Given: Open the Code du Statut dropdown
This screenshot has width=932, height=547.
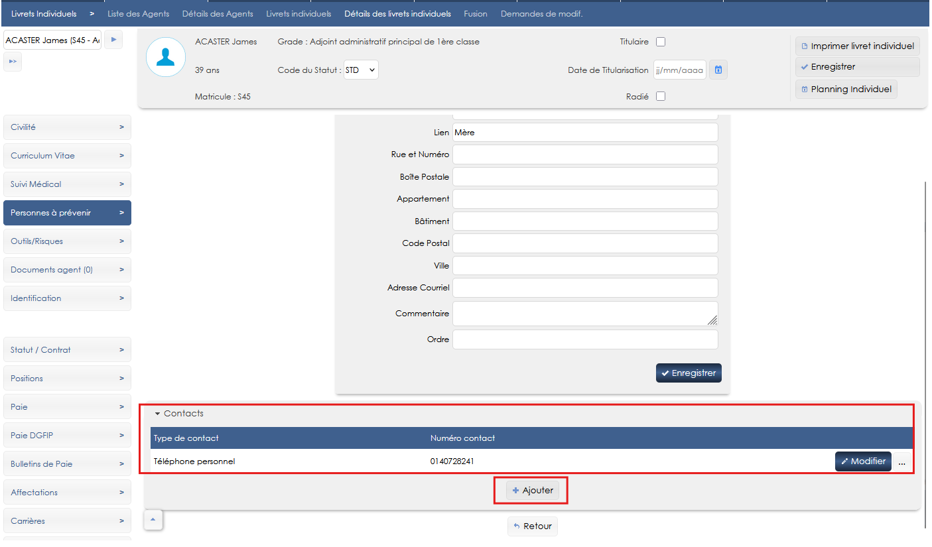Looking at the screenshot, I should pos(361,70).
